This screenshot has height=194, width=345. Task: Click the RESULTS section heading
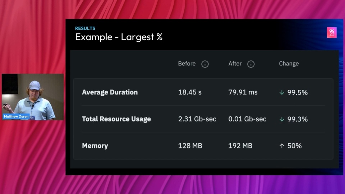(85, 28)
